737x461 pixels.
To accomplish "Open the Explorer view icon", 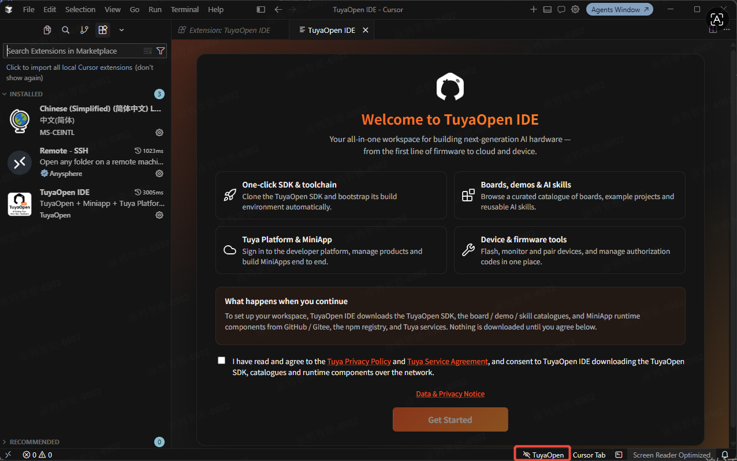I will point(47,30).
